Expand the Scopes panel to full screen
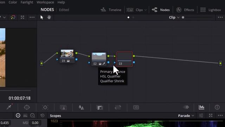The width and height of the screenshot is (225, 127). pos(211,115)
